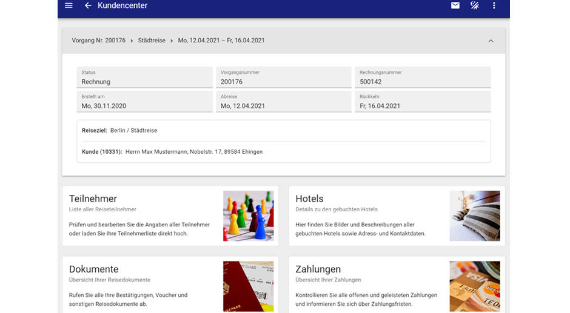Screen dimensions: 570x313
Task: Open the Teilnehmer card heading
Action: click(93, 199)
